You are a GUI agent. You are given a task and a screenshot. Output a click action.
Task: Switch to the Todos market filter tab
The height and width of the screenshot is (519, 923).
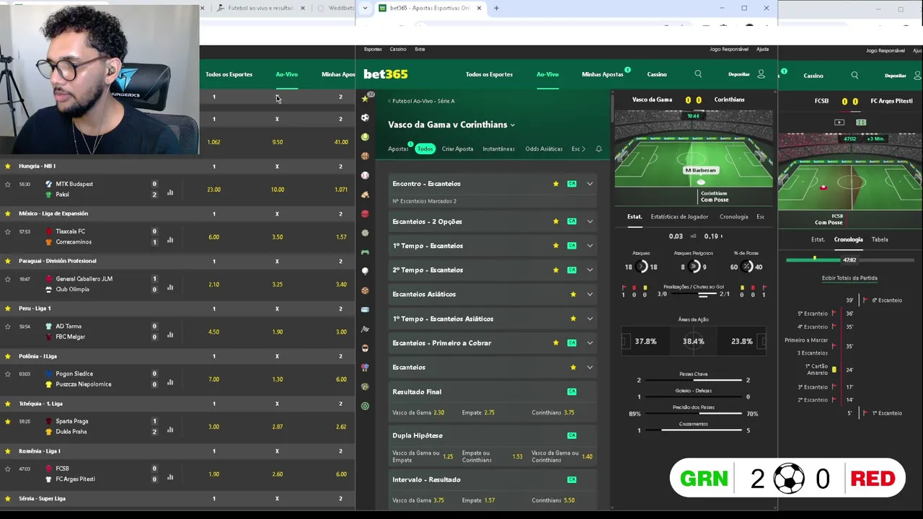point(425,149)
